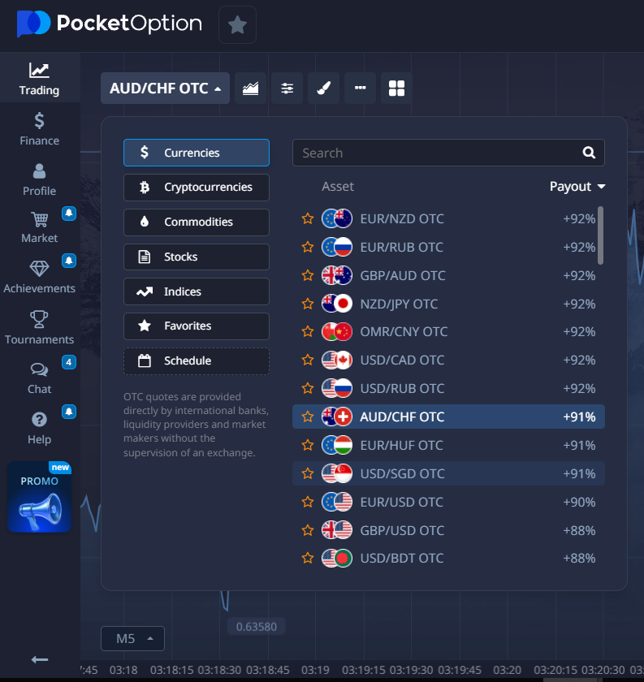Select GBP/AUD OTC asset name
Screen dimensions: 644x682
click(403, 276)
